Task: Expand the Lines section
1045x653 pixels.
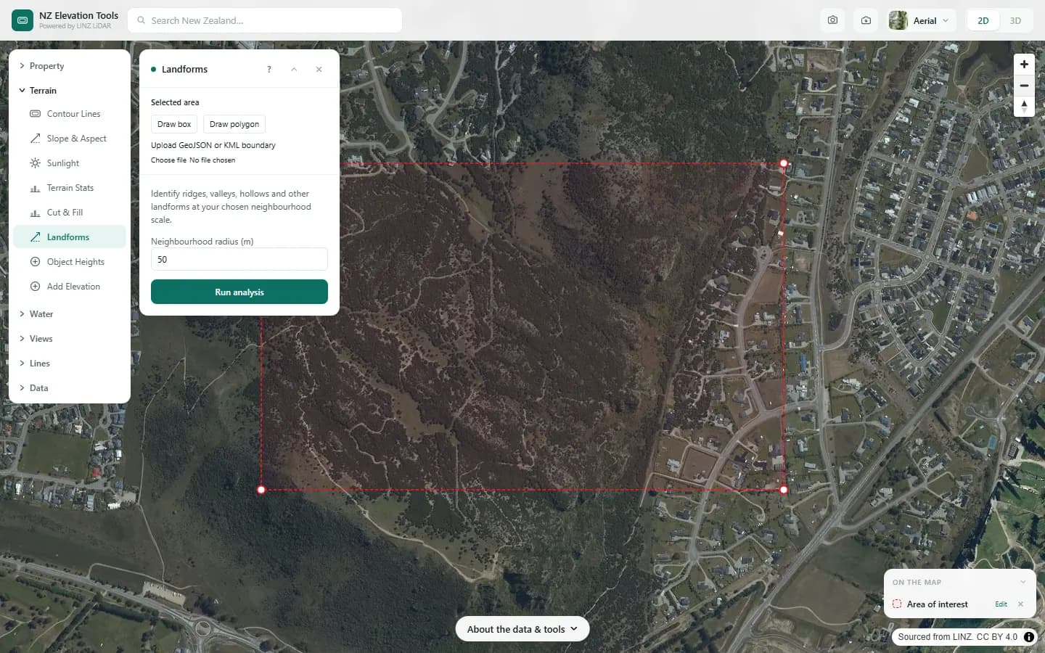Action: 70,364
